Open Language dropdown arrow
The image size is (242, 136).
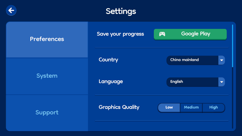(222, 82)
